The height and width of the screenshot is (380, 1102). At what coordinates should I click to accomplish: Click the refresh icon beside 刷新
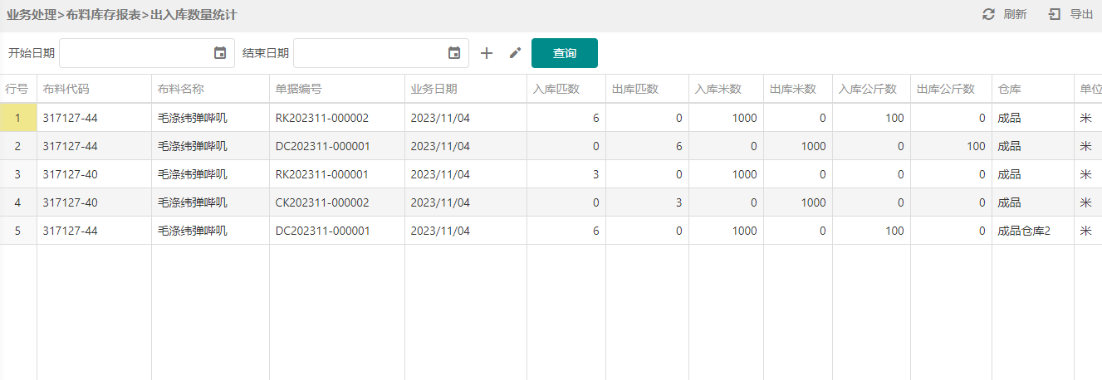pyautogui.click(x=988, y=14)
